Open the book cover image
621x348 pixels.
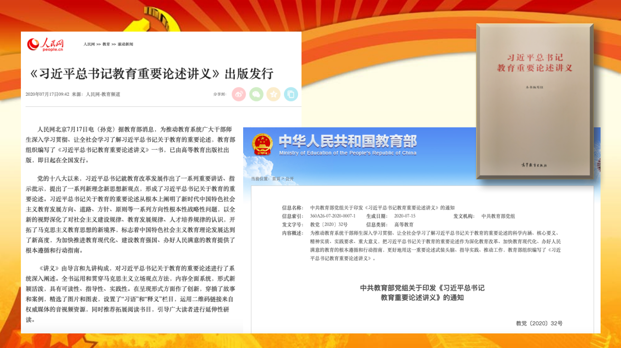coord(534,101)
